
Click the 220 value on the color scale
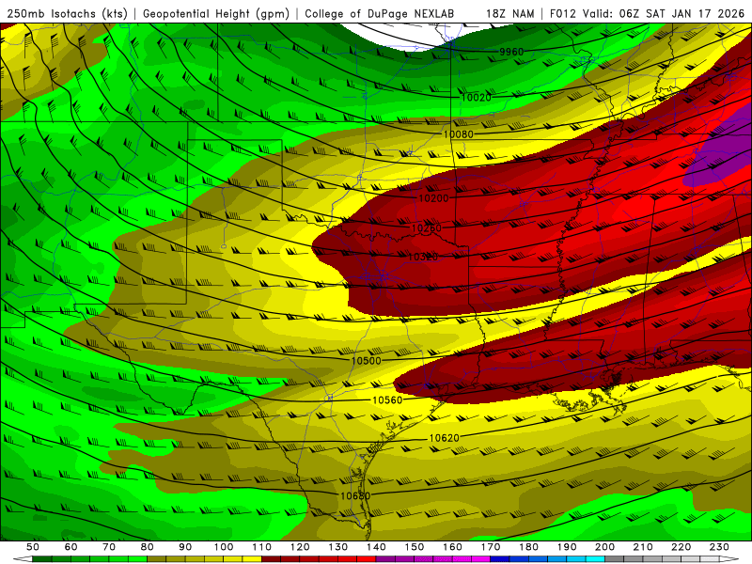681,547
